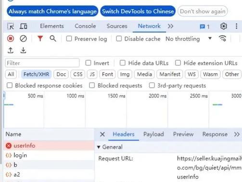
Task: Select the Font type filter
Action: 107,74
